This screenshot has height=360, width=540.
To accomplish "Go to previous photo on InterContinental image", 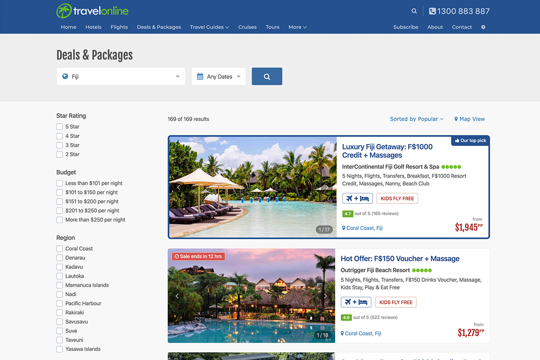I will point(178,187).
